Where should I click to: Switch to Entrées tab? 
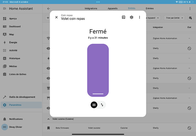click(150, 8)
